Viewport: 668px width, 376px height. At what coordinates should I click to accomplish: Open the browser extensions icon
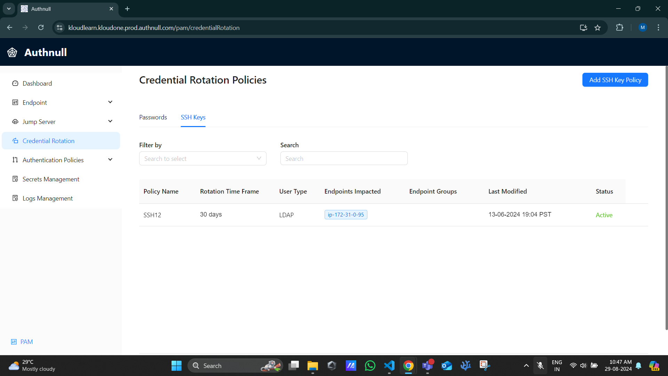620,28
